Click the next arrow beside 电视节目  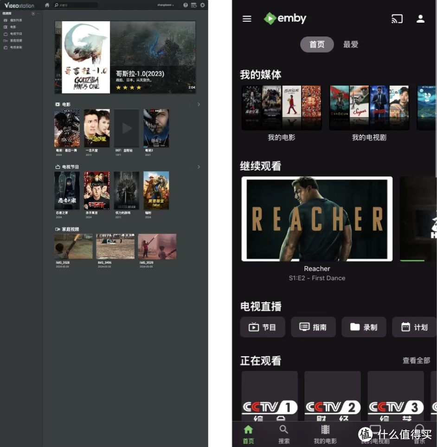pos(199,166)
